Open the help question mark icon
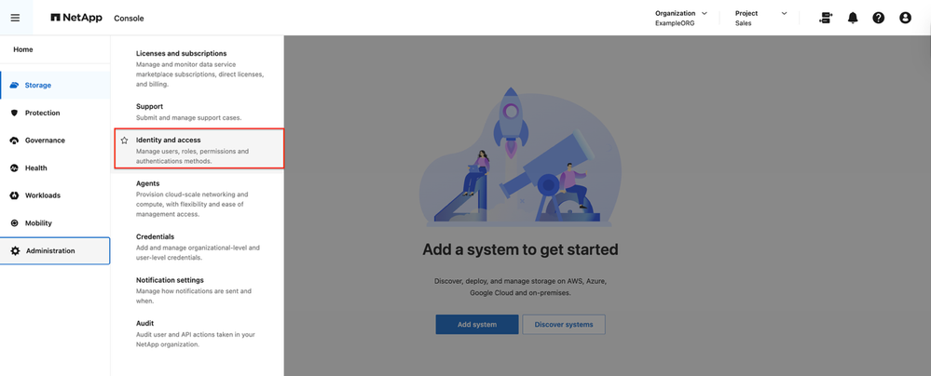 pyautogui.click(x=878, y=18)
